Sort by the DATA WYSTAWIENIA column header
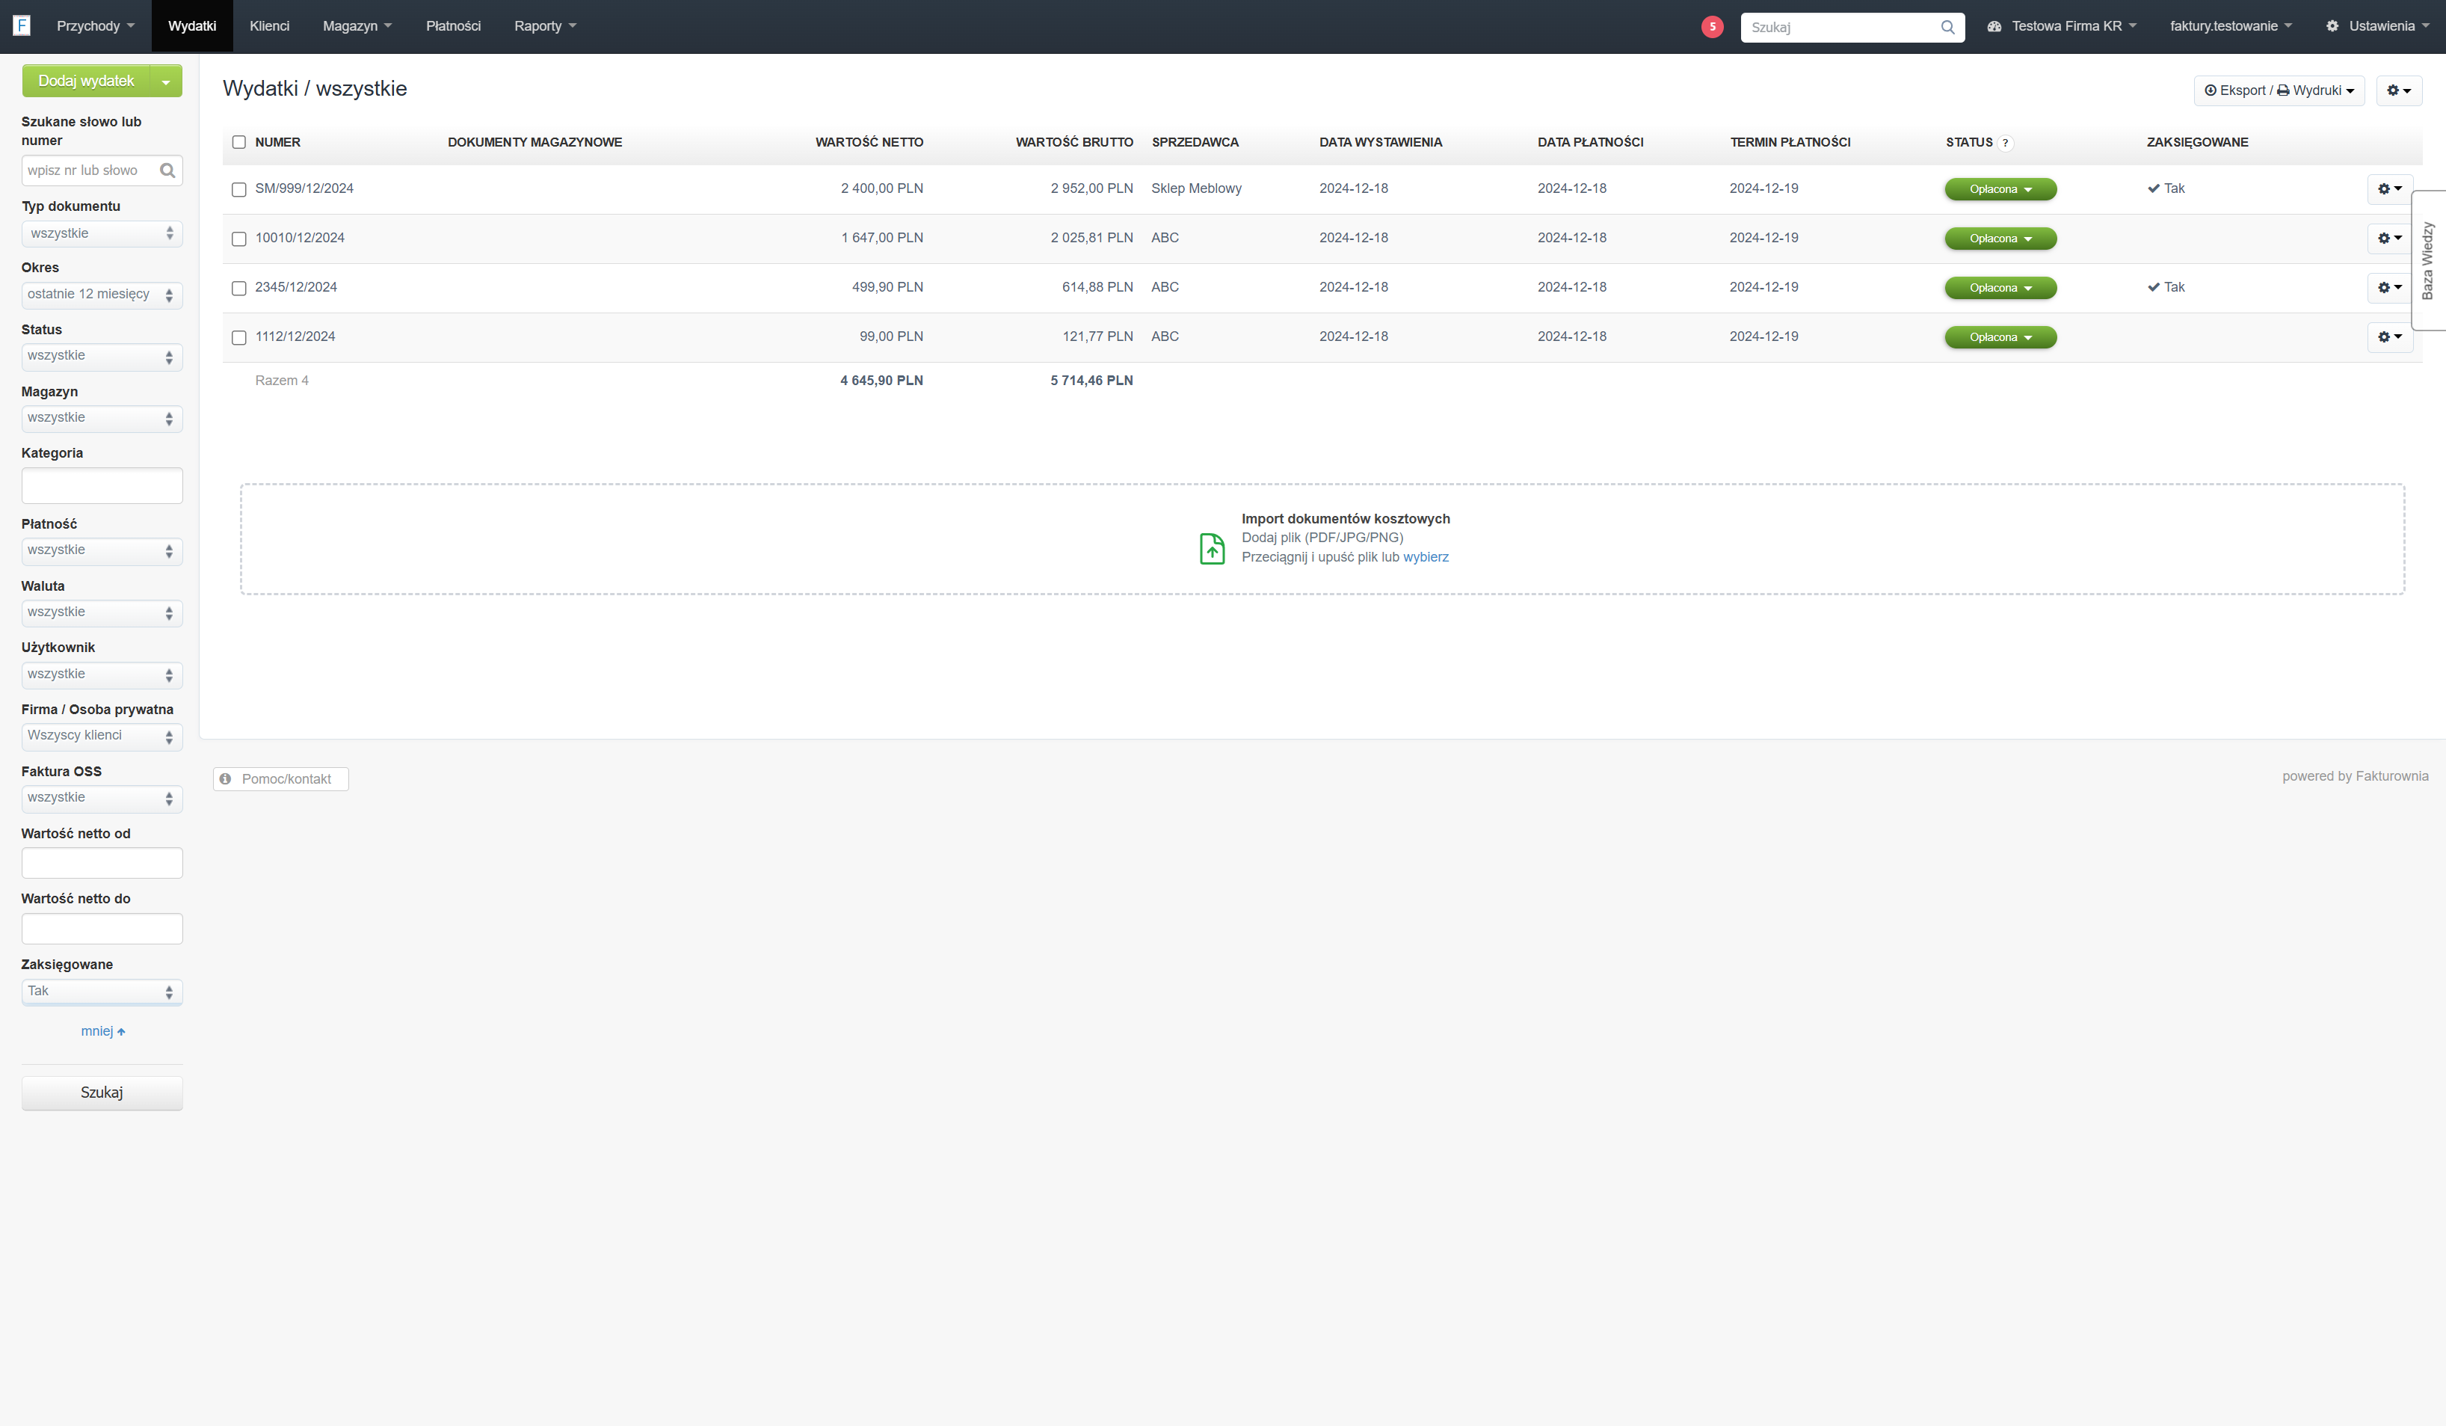Image resolution: width=2446 pixels, height=1426 pixels. (x=1380, y=142)
